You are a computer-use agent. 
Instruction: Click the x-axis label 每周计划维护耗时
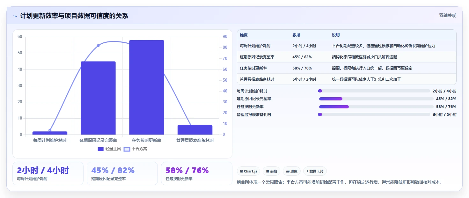pos(50,140)
